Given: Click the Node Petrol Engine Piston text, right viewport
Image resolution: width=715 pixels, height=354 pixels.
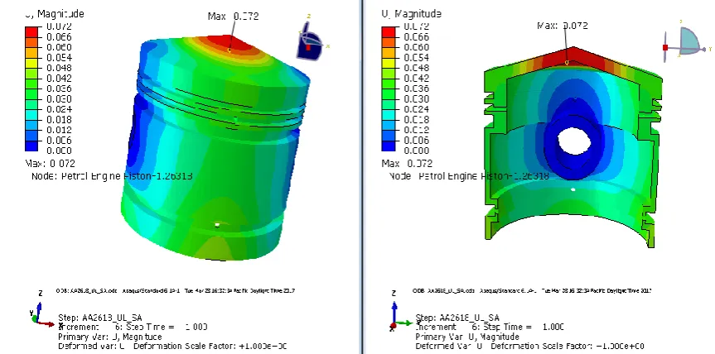Looking at the screenshot, I should (x=469, y=175).
